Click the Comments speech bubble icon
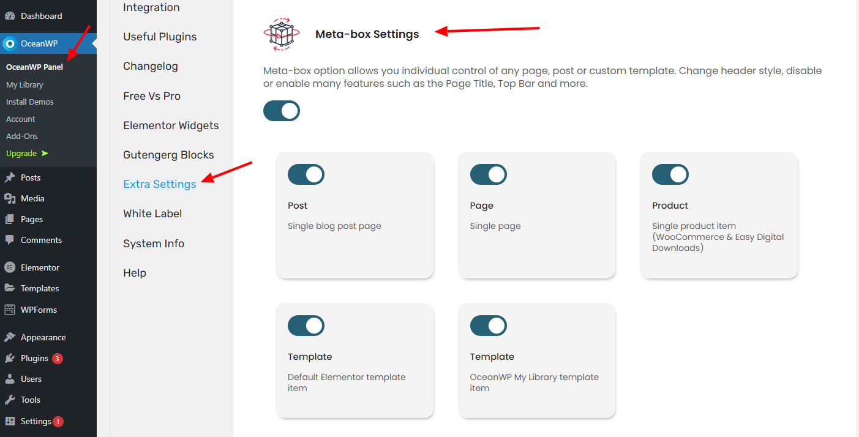Screen dimensions: 859x437 [10, 240]
